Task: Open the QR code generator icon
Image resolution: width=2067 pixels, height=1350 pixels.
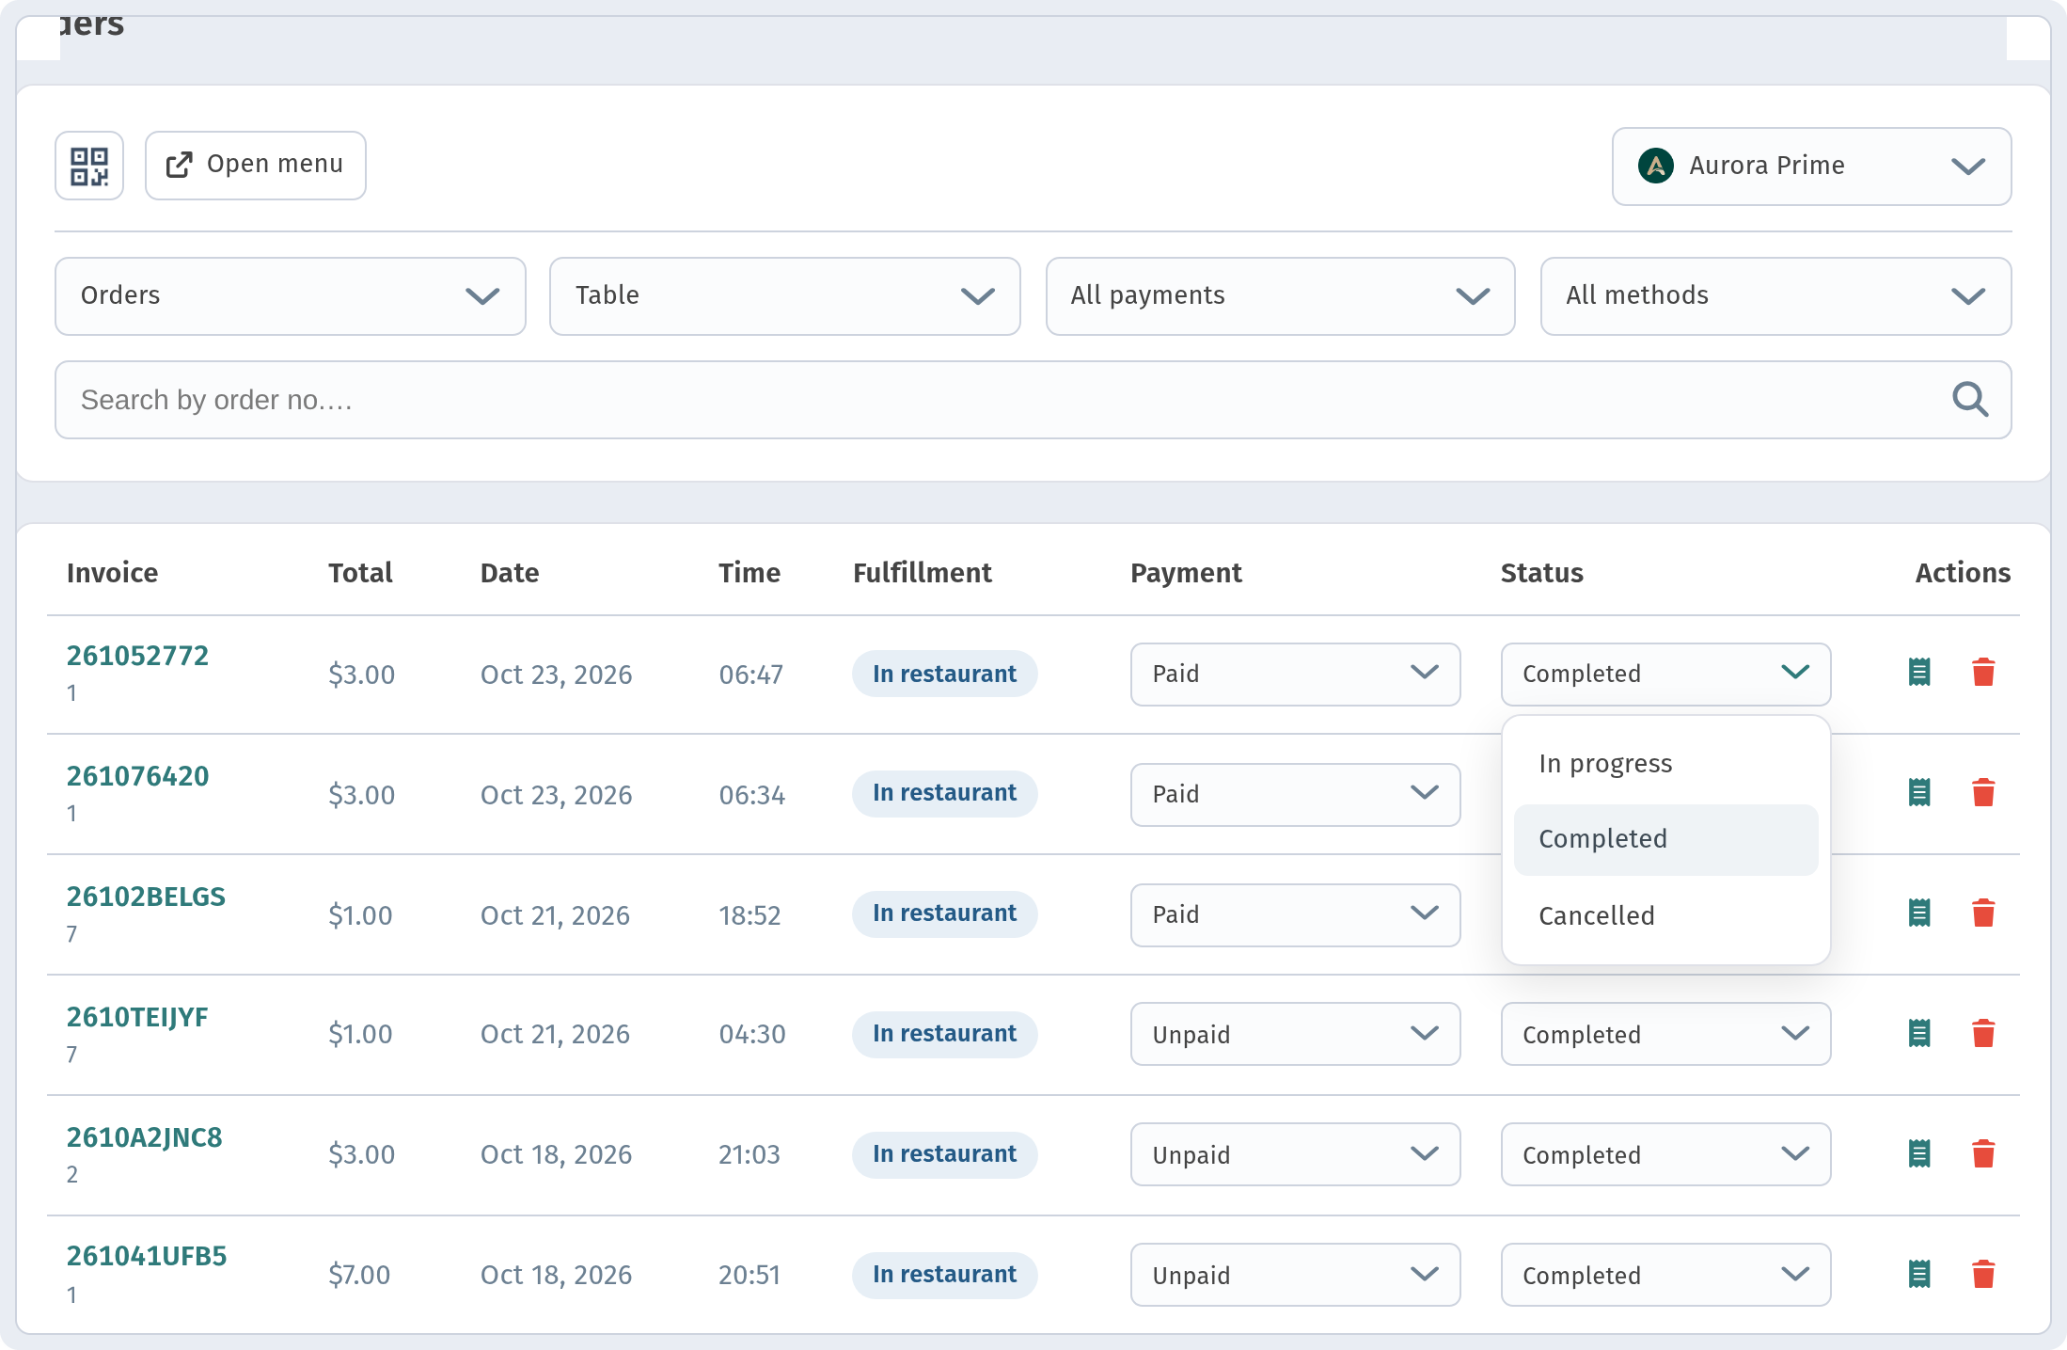Action: 89,166
